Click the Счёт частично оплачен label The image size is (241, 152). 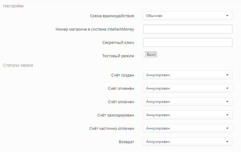(111, 128)
